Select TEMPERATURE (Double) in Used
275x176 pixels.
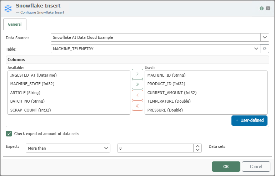pos(206,101)
